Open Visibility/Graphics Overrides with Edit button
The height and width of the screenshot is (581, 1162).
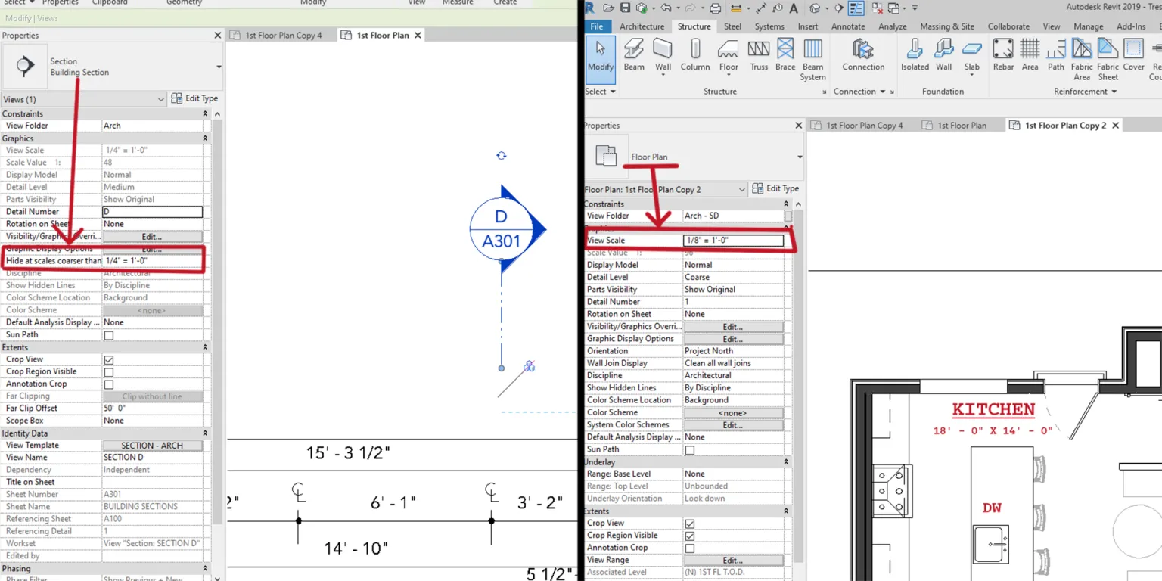(733, 326)
